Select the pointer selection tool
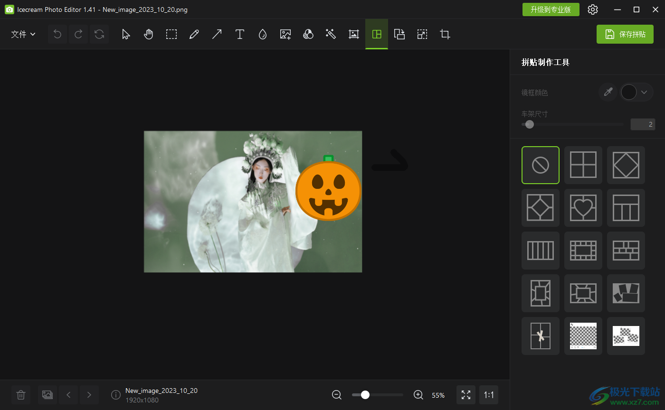This screenshot has width=665, height=410. click(126, 34)
